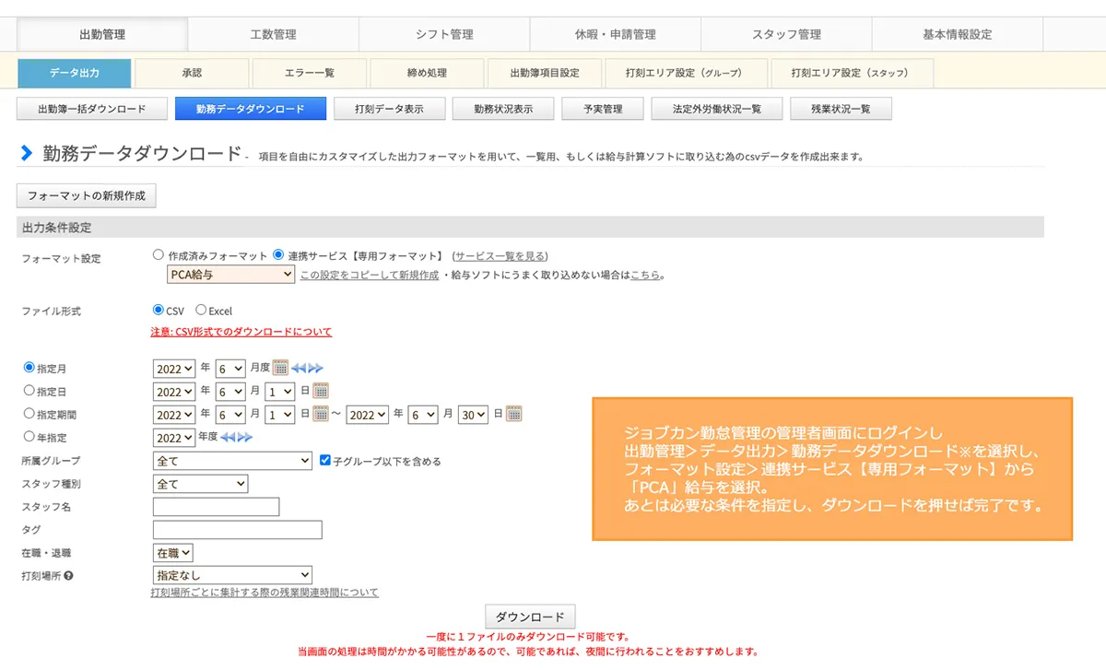Viewport: 1106px width, 670px height.
Task: Select the データ出力 sub-tab
Action: point(75,73)
